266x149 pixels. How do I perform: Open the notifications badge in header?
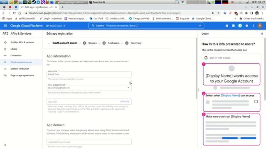240,26
